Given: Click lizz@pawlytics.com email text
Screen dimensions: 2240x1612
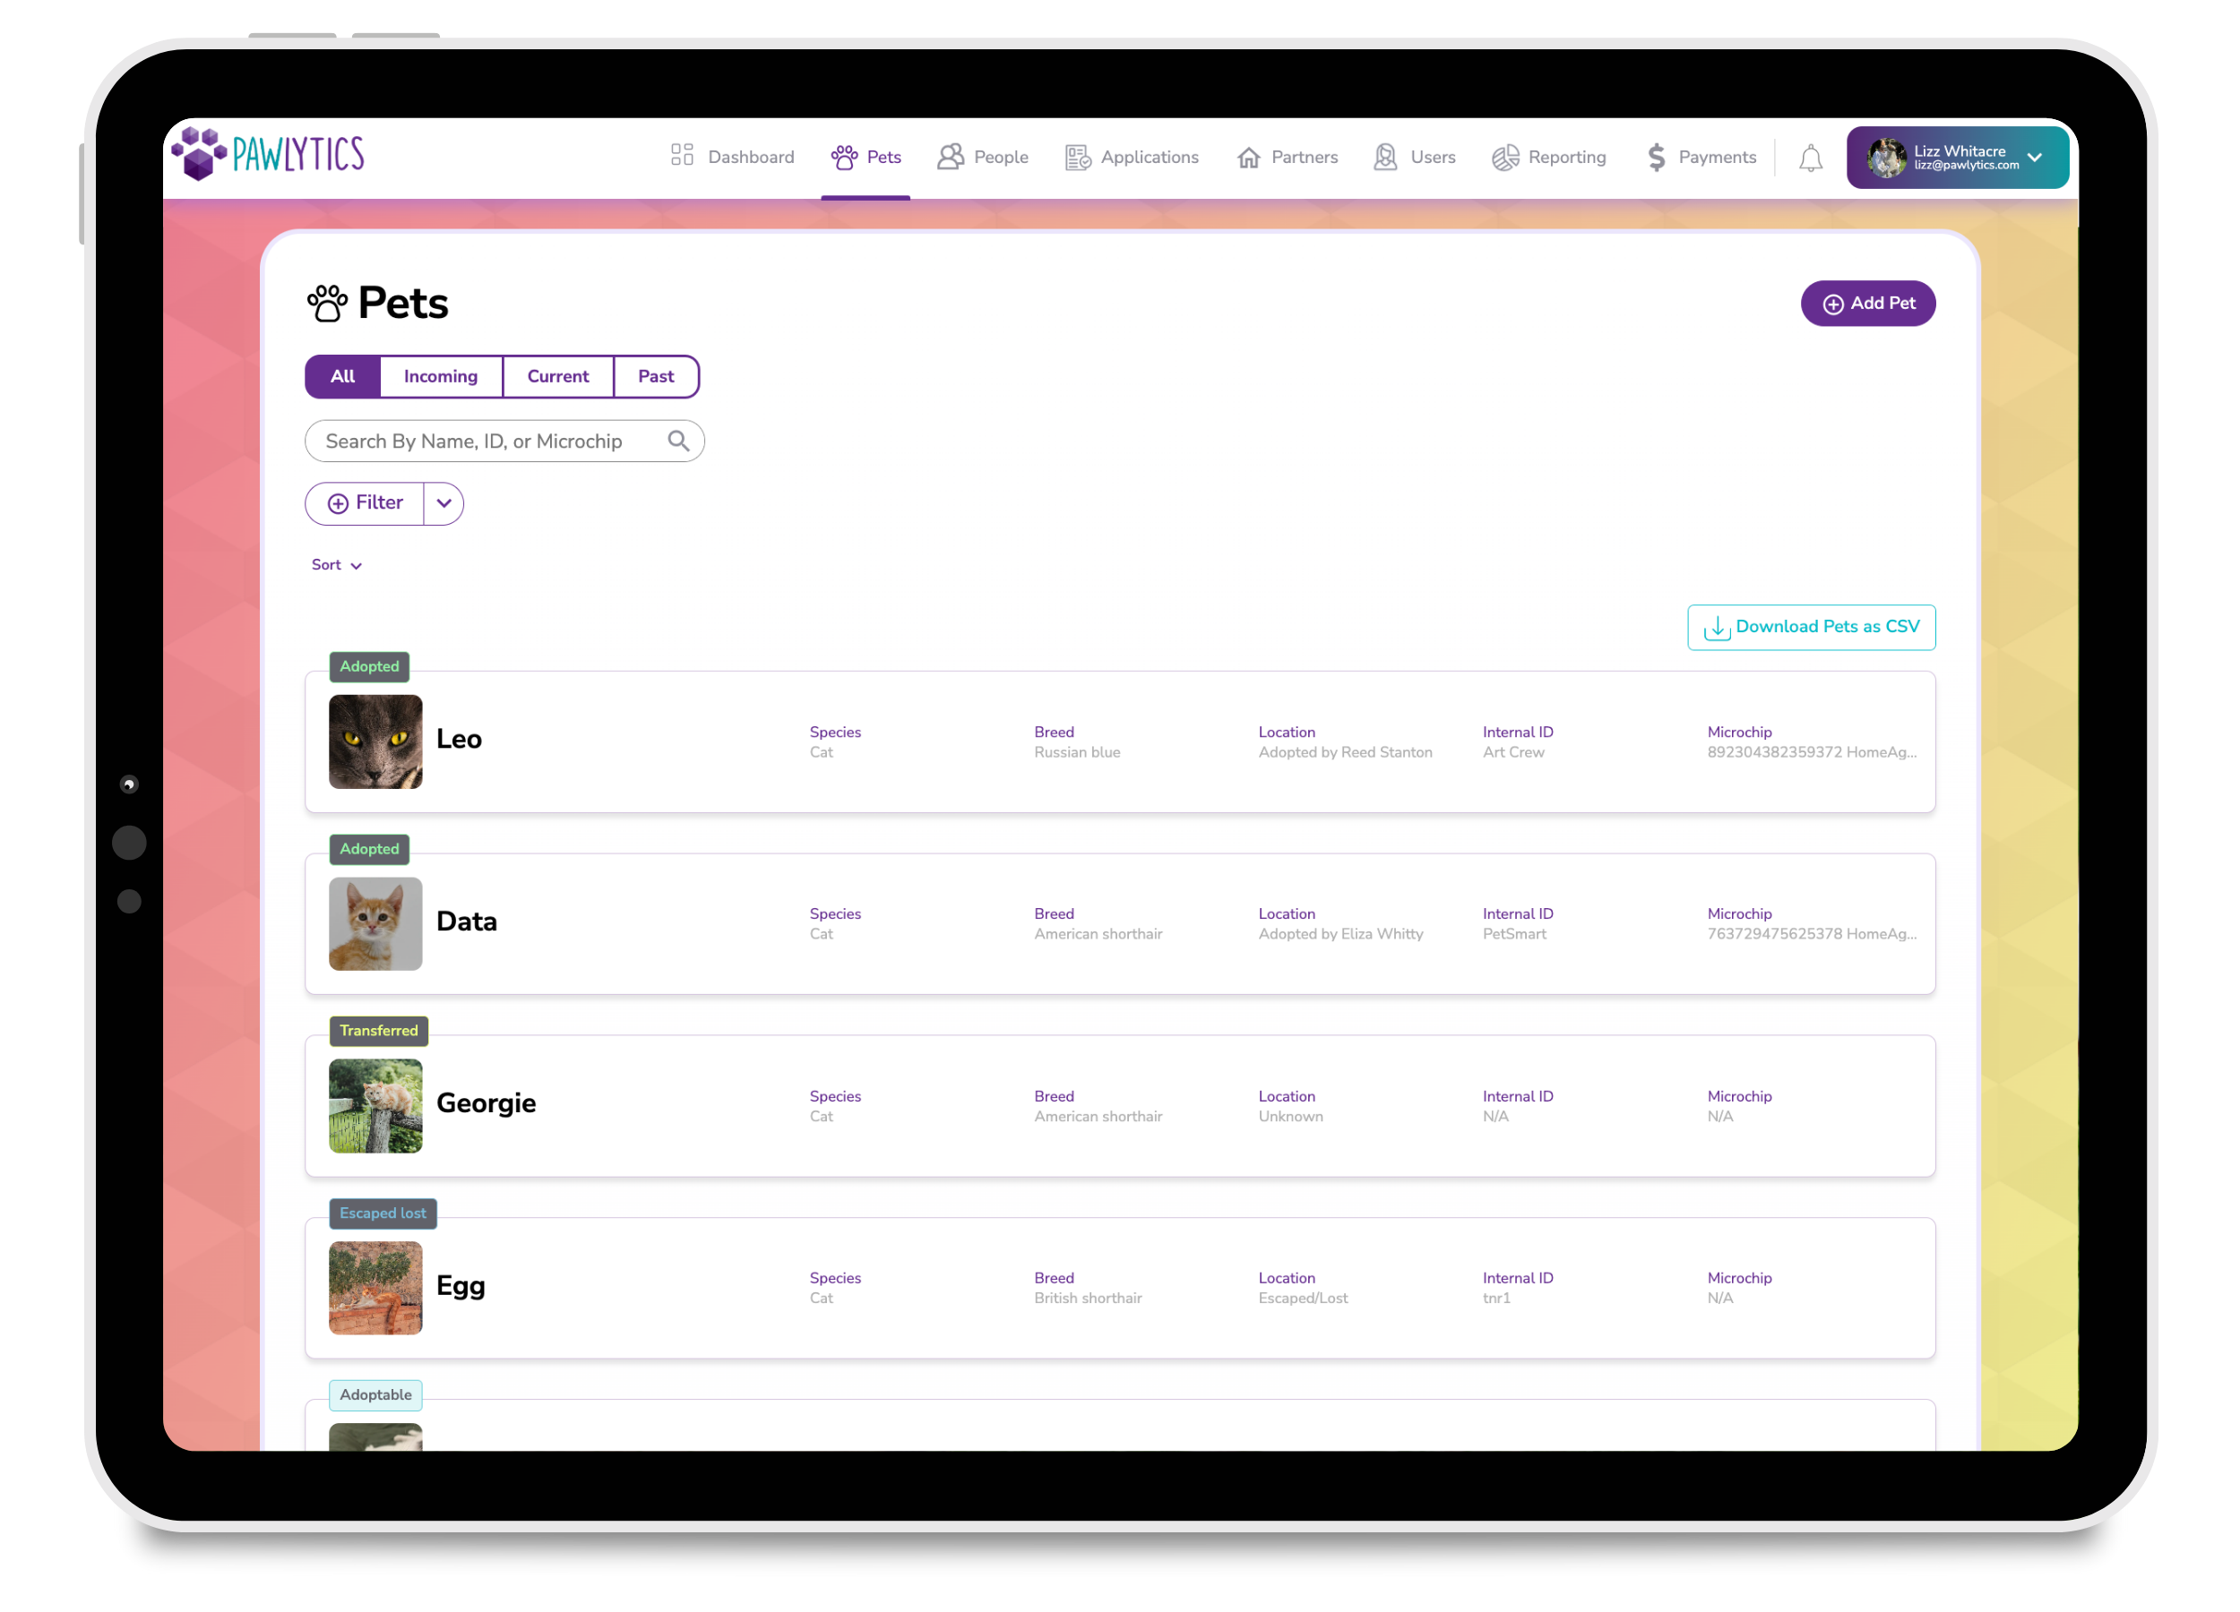Looking at the screenshot, I should point(1966,166).
